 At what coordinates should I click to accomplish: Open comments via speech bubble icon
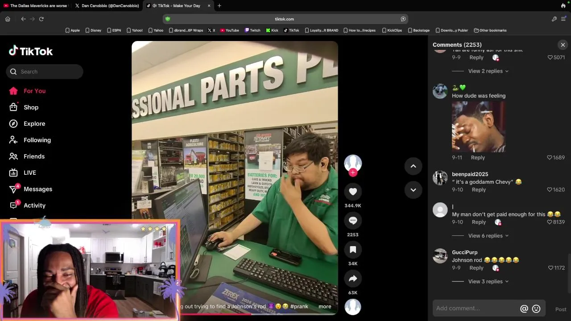click(x=353, y=221)
